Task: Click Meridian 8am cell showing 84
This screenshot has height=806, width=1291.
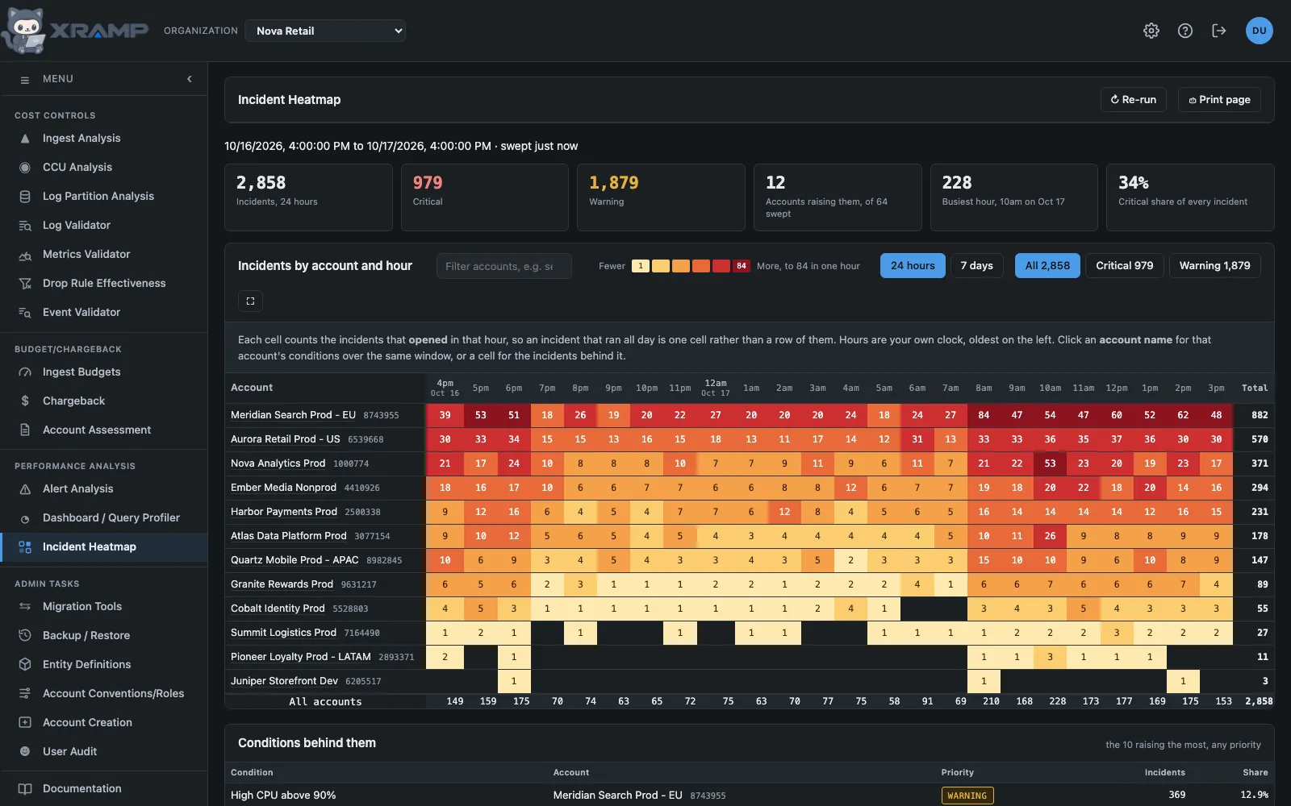Action: coord(984,415)
